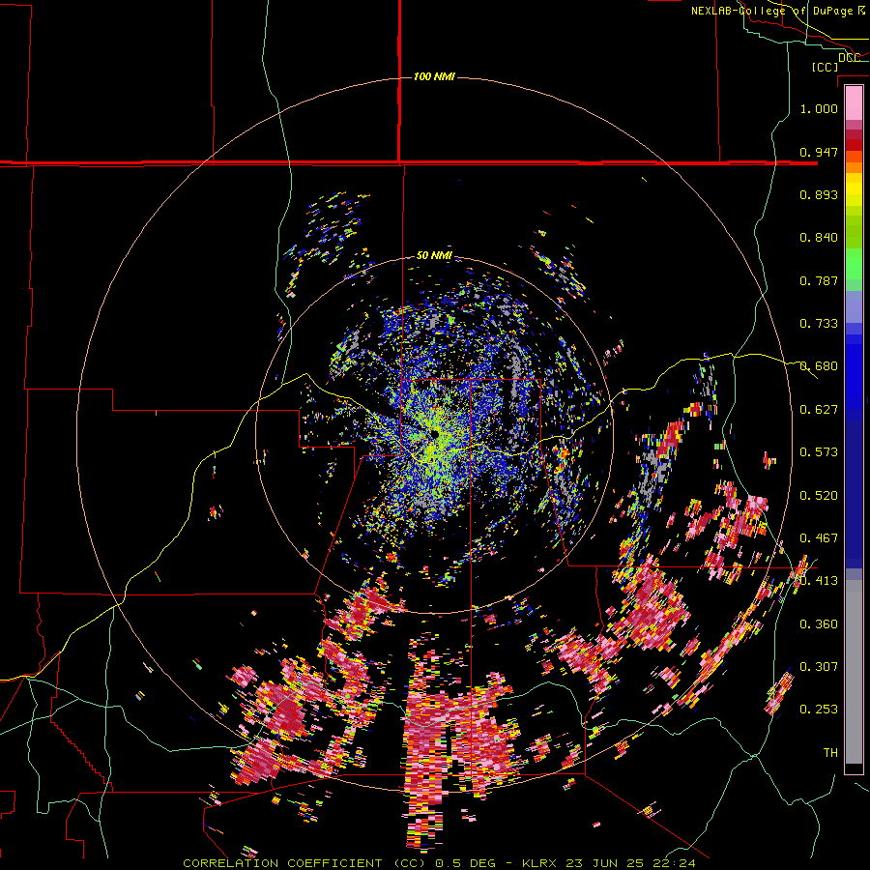
Task: Click the 0.520 legend value
Action: click(819, 496)
